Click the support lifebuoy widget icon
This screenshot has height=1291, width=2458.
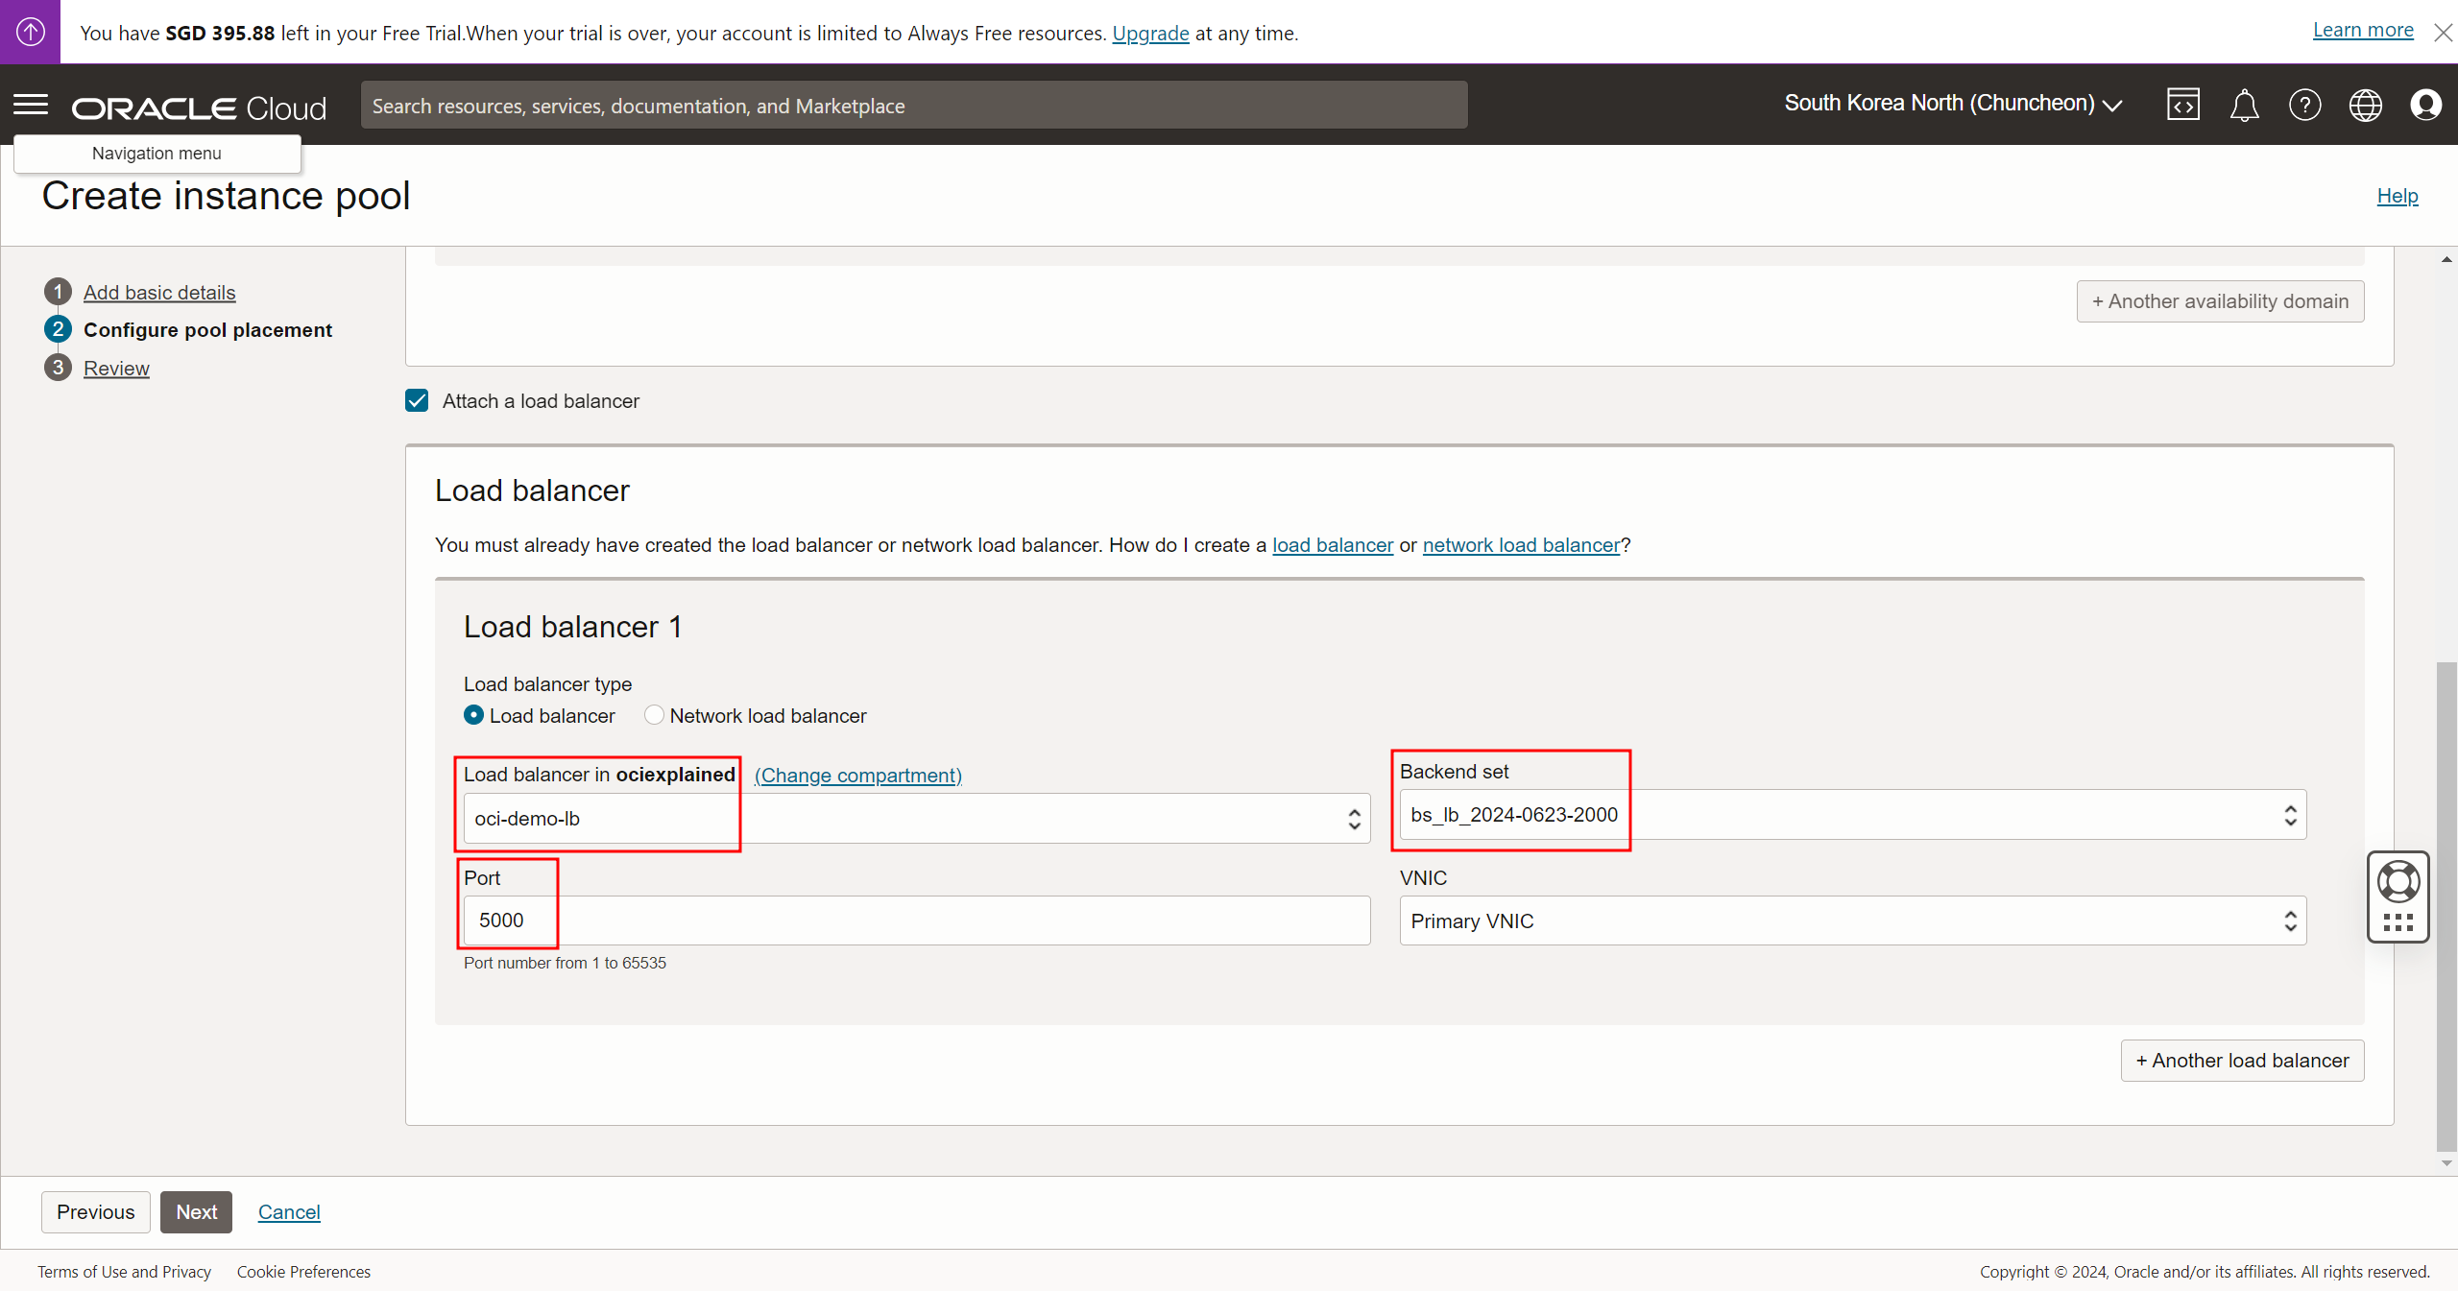click(x=2398, y=882)
